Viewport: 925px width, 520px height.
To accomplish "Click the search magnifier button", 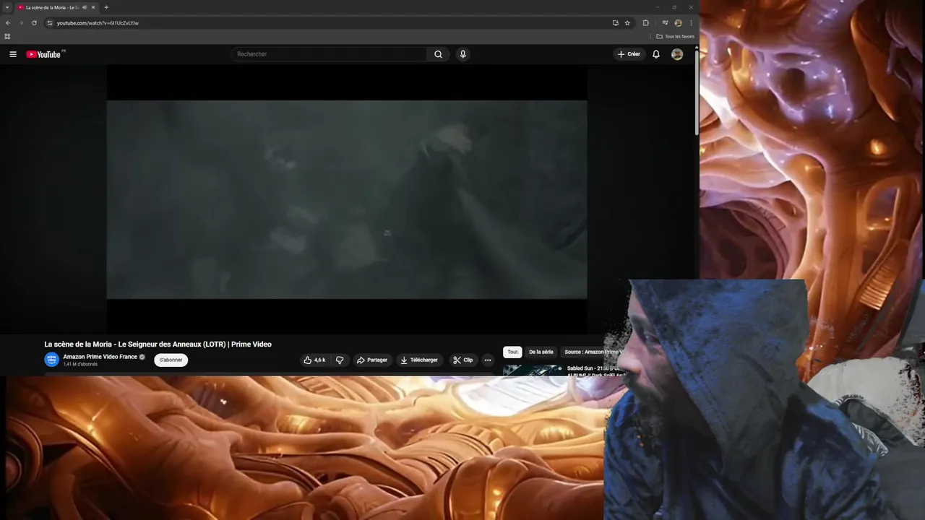I will 438,54.
